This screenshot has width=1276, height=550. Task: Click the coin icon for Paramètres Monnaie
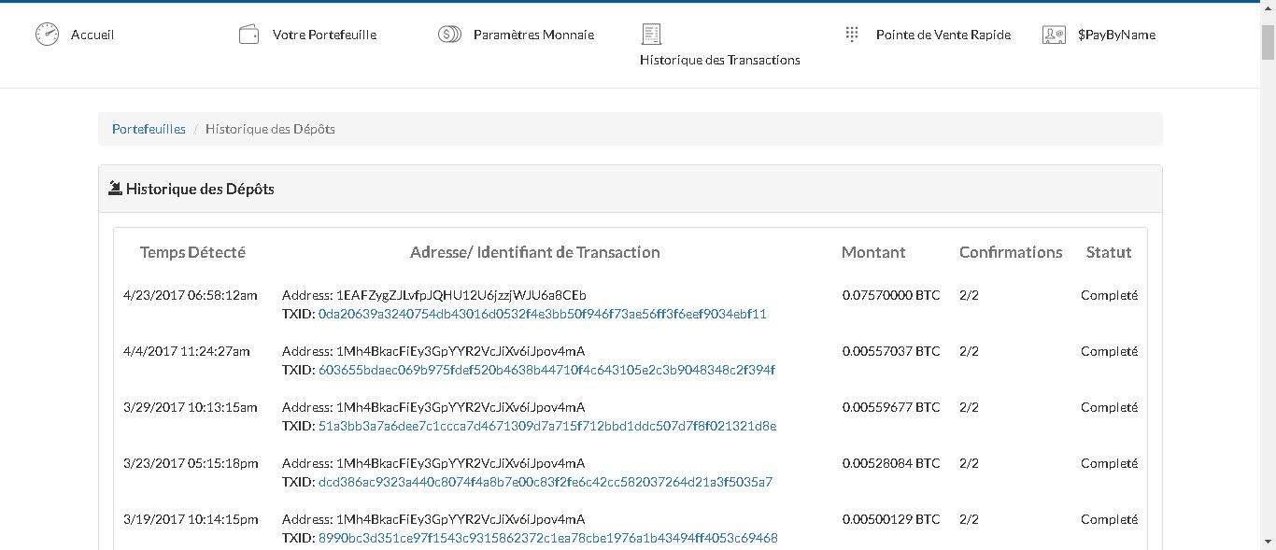coord(449,35)
